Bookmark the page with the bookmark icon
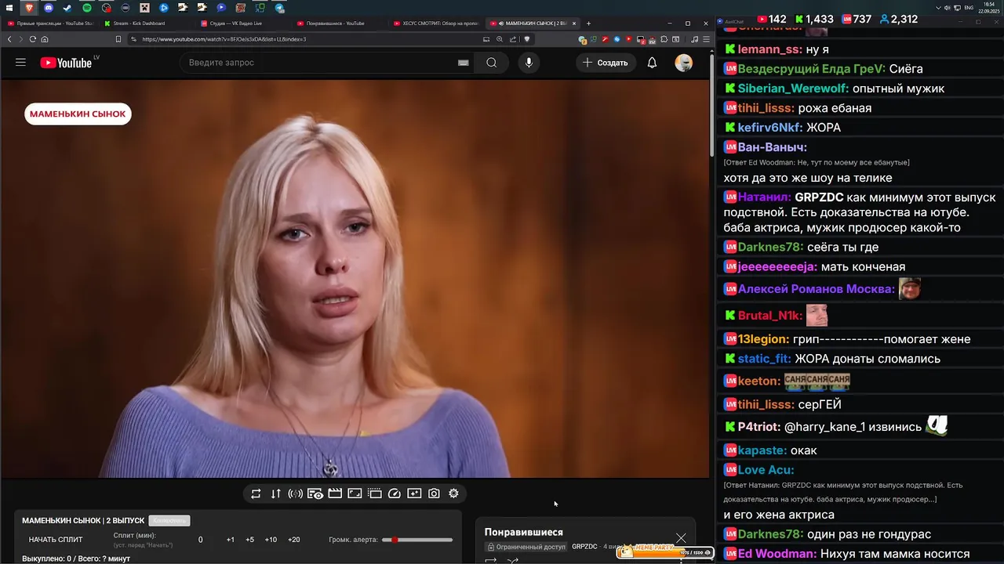 pyautogui.click(x=118, y=39)
